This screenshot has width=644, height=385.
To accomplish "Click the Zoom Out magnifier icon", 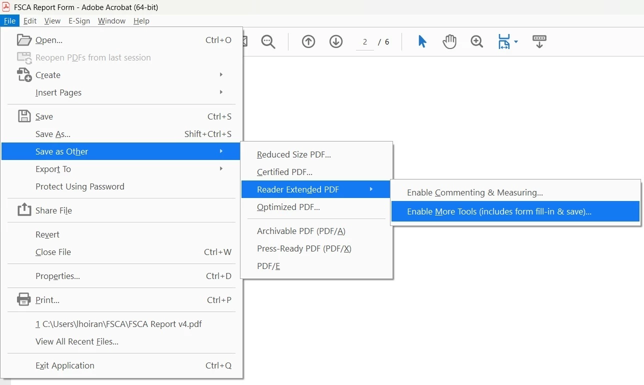I will [x=268, y=41].
